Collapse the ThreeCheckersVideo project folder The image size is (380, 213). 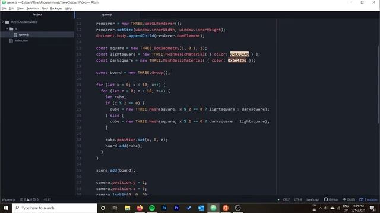click(3, 22)
